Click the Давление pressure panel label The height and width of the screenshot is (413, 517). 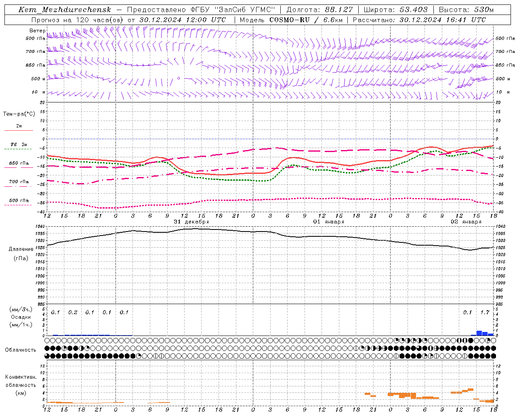point(21,249)
